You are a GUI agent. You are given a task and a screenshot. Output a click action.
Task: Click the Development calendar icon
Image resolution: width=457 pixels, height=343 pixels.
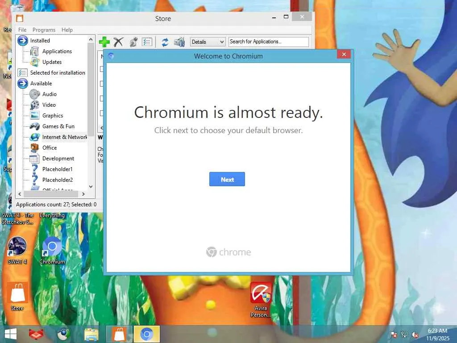tap(34, 159)
